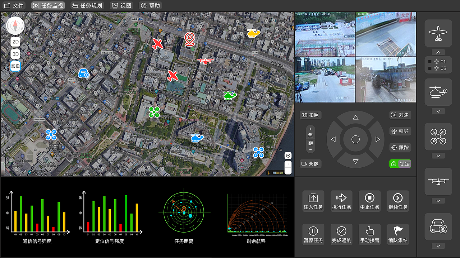The height and width of the screenshot is (258, 460).
Task: Click the gimbal center circle button
Action: (355, 139)
